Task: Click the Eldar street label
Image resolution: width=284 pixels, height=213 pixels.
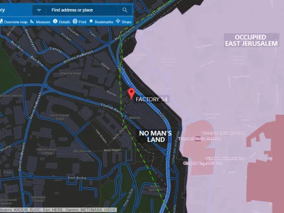Action: (7, 172)
